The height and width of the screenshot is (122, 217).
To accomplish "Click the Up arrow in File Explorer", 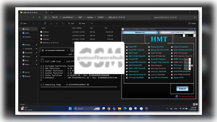I will tap(33, 17).
